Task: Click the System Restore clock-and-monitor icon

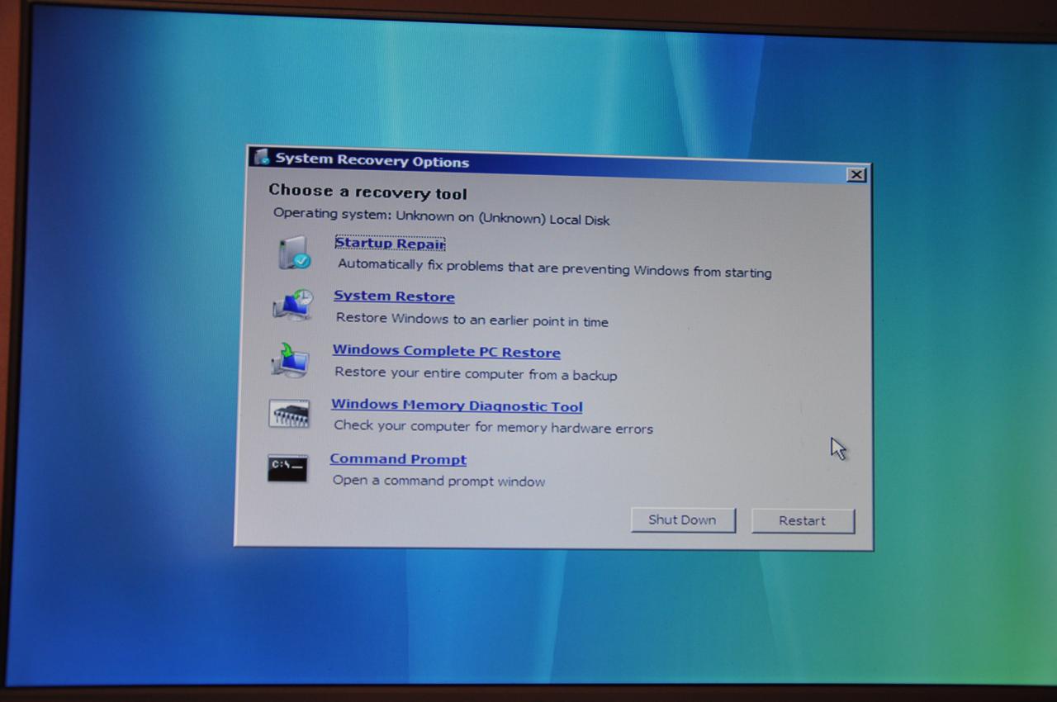Action: 293,306
